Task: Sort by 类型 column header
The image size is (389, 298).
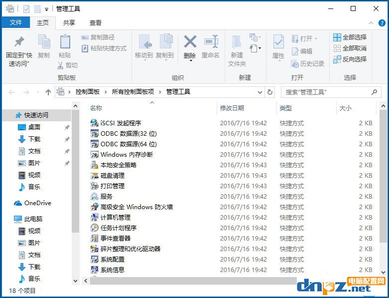Action: (x=285, y=108)
